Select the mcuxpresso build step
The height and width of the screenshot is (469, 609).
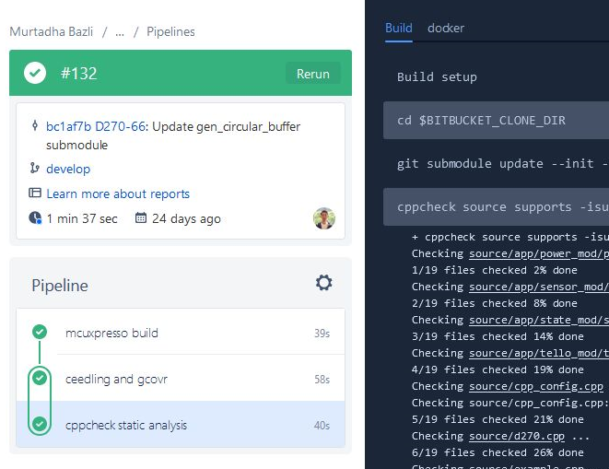(x=181, y=332)
